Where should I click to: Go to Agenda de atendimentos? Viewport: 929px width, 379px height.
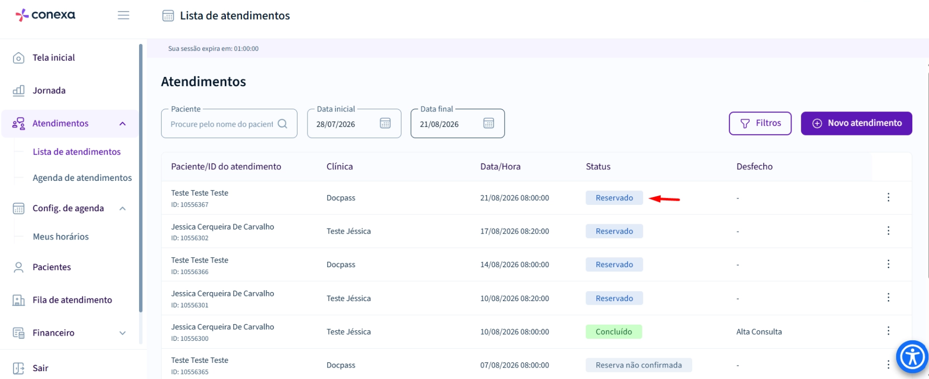pos(82,178)
